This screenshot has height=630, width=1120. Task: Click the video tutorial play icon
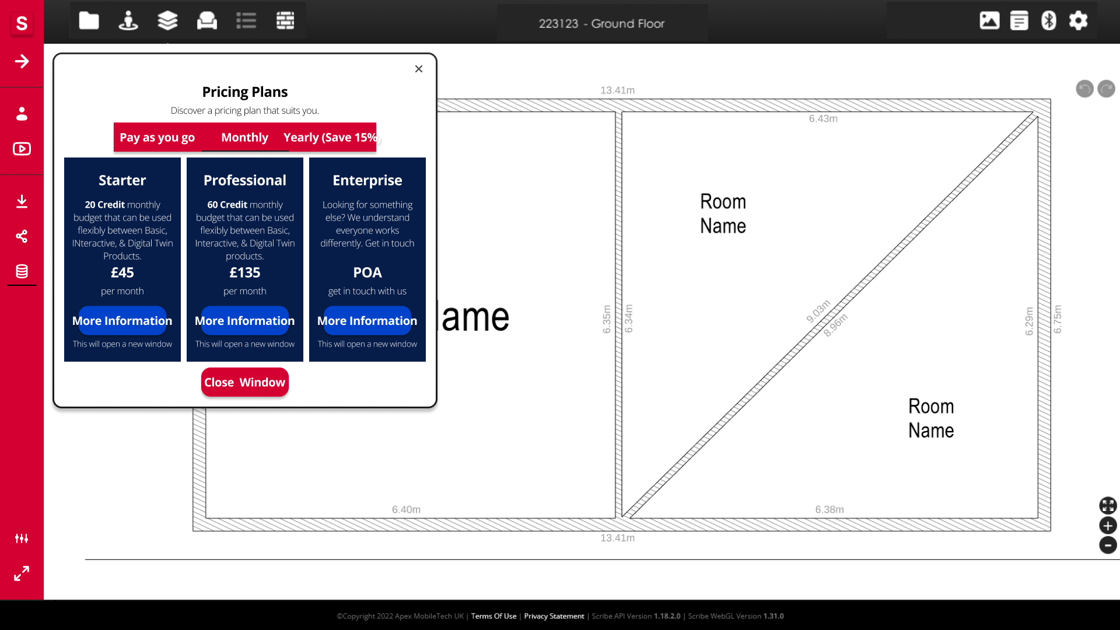(22, 149)
